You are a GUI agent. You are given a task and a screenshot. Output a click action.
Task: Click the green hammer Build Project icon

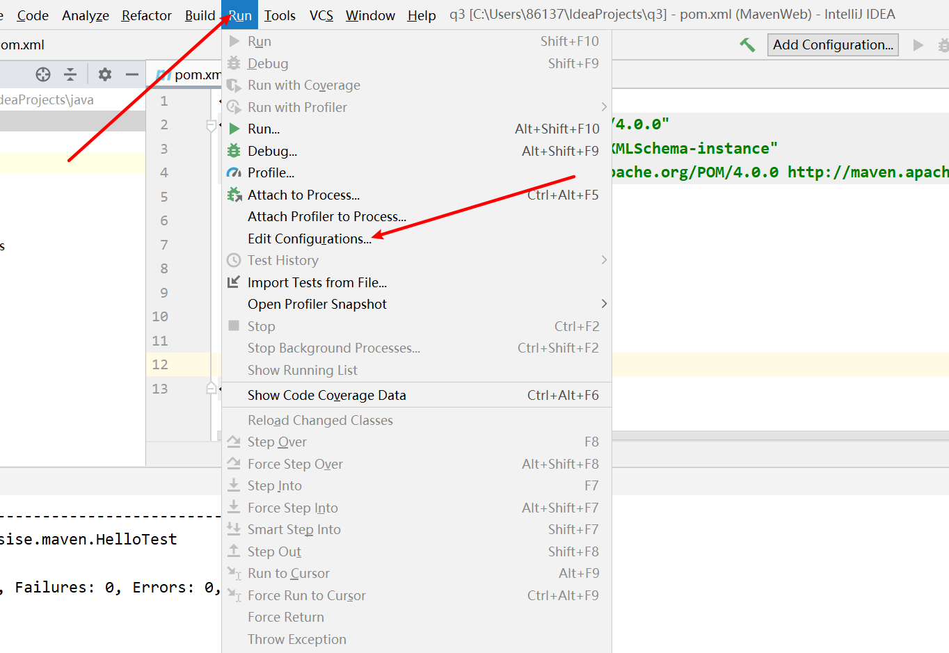(747, 45)
